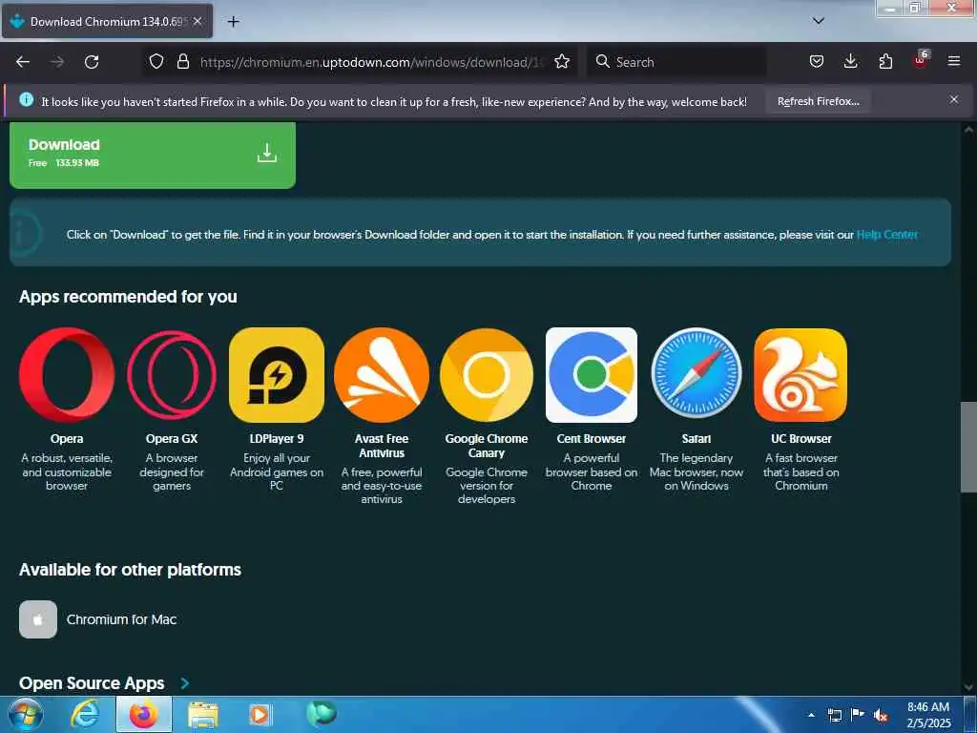
Task: Expand Open Source Apps arrow
Action: click(185, 683)
